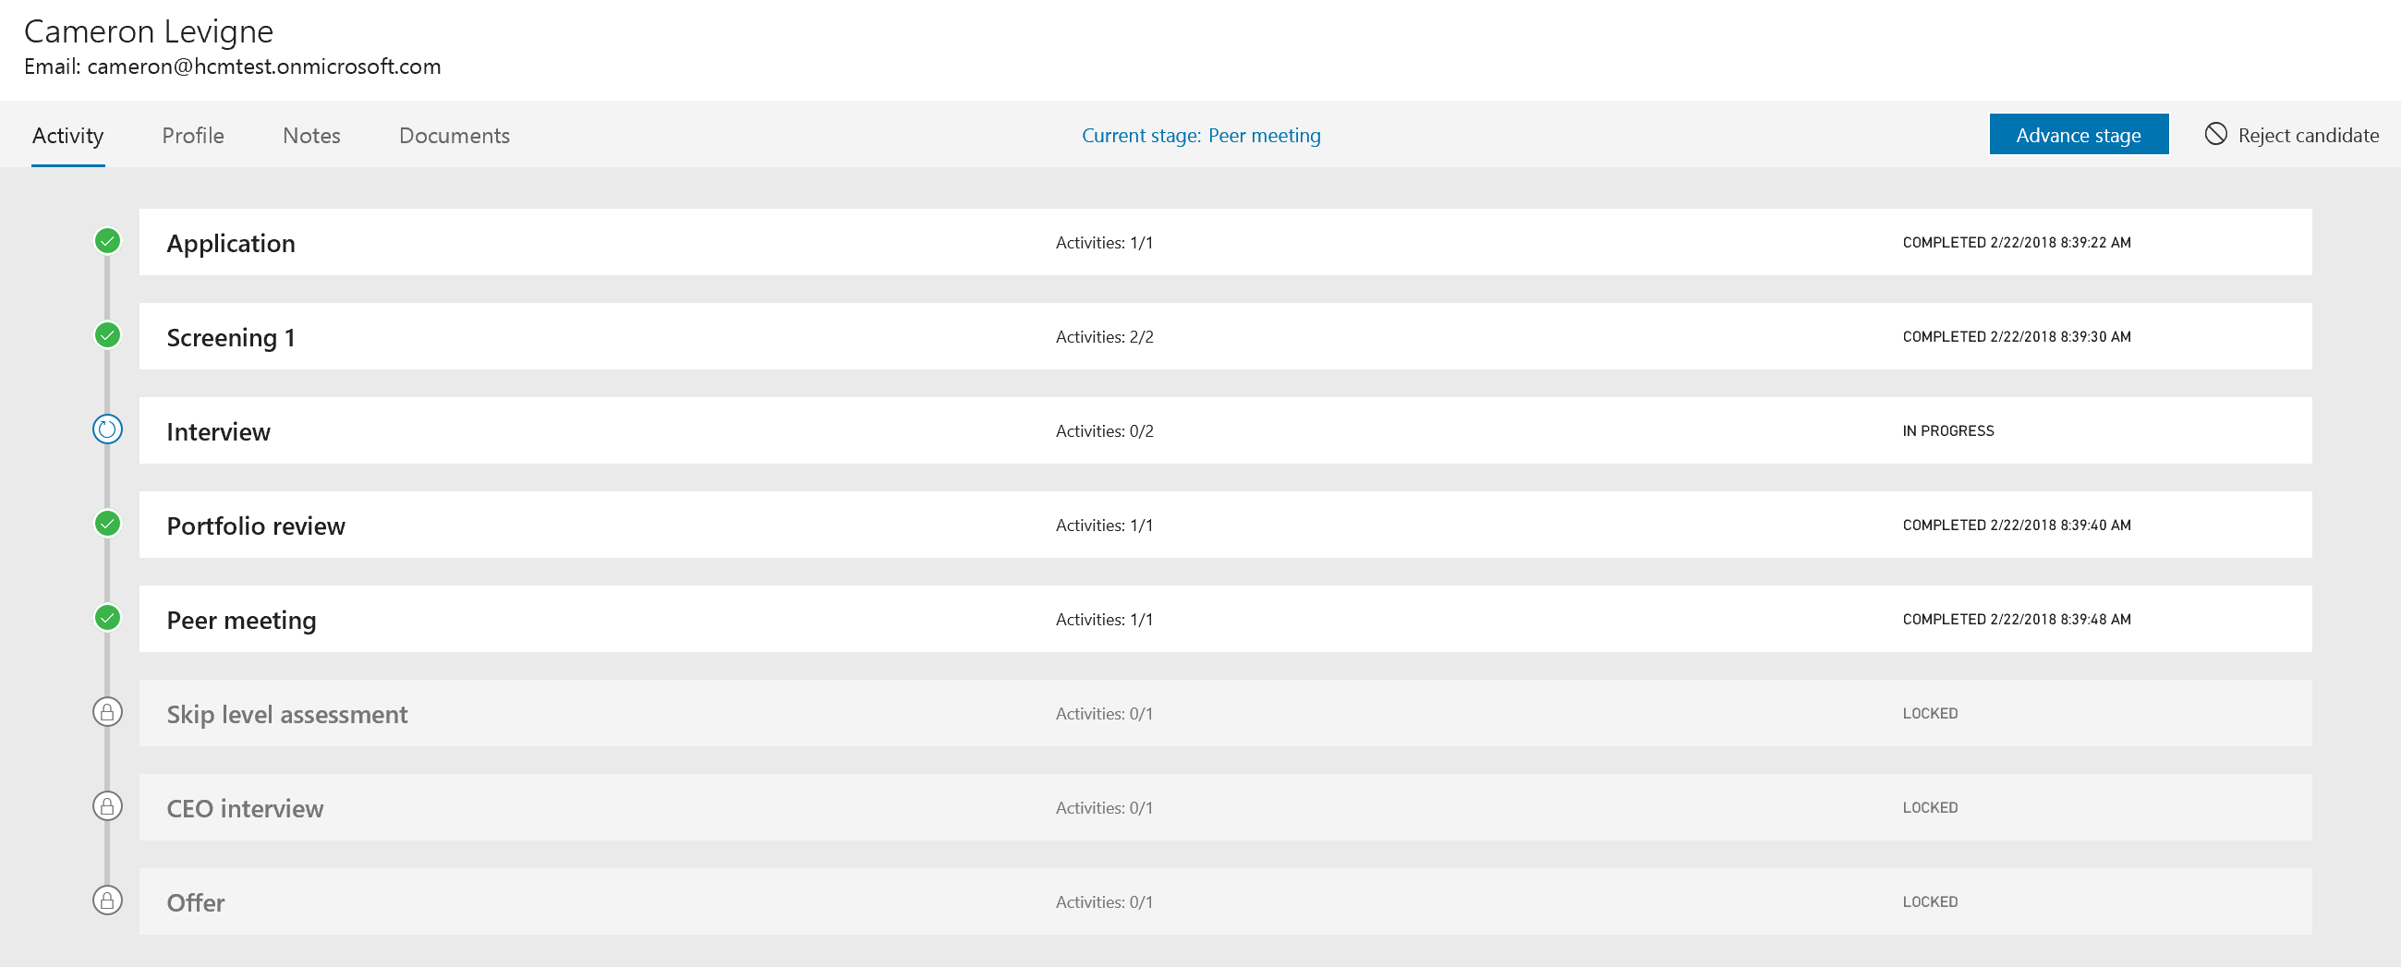2401x967 pixels.
Task: Open the Documents tab
Action: tap(454, 136)
